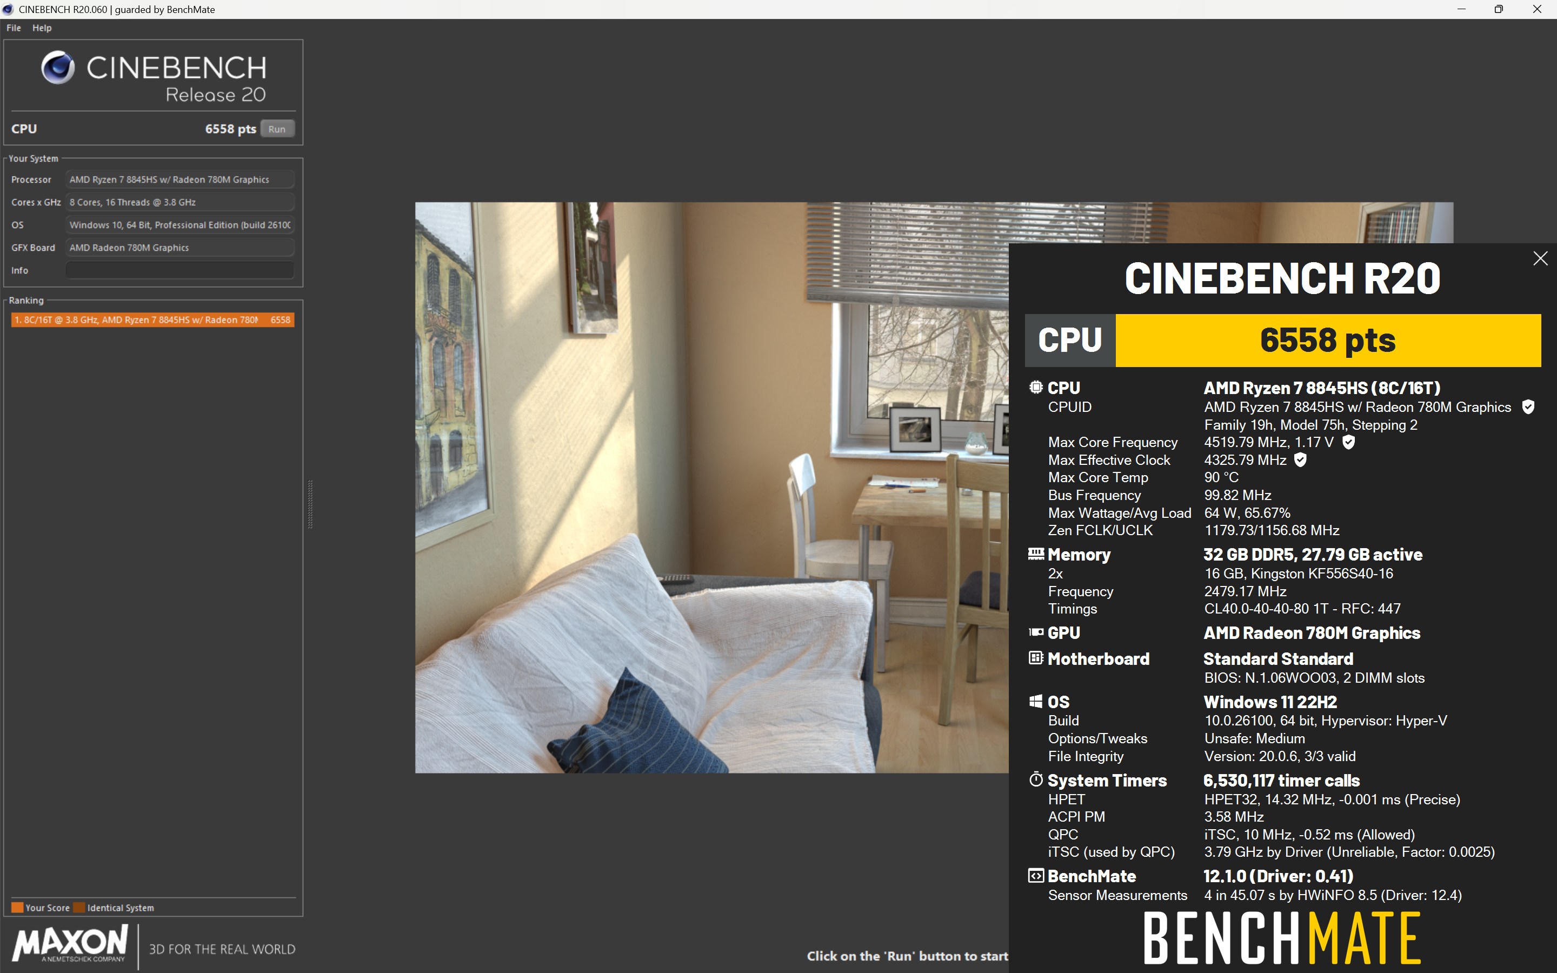Click '64 W, 65.67%' wattage value
Screen dimensions: 1557x973
pos(1247,513)
